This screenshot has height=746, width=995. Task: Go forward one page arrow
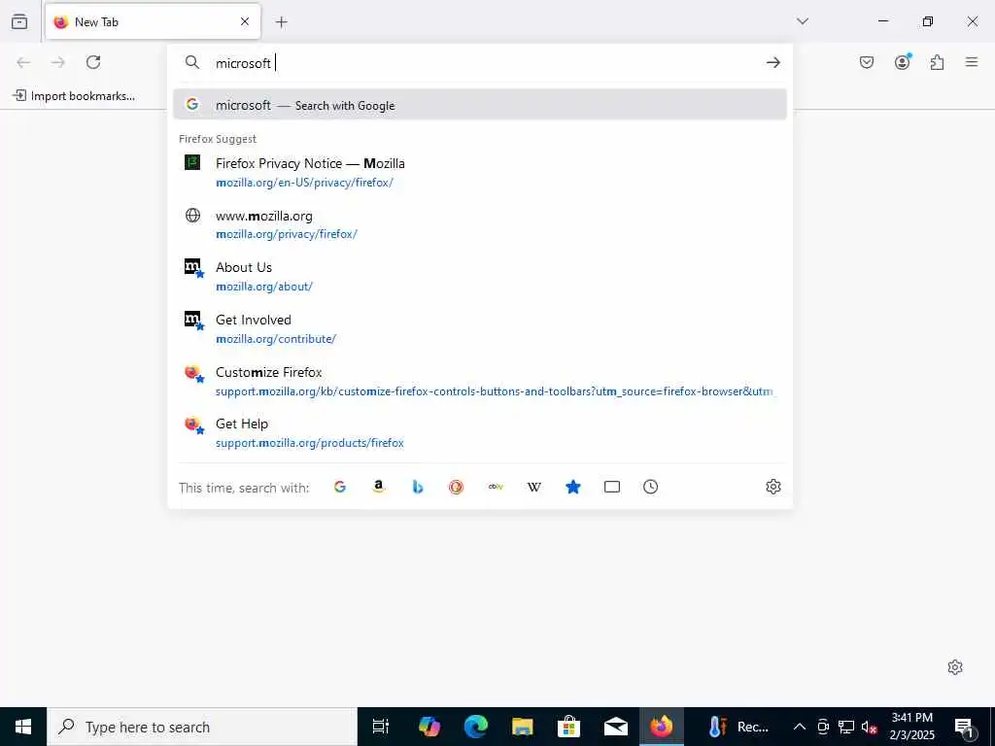pyautogui.click(x=58, y=62)
